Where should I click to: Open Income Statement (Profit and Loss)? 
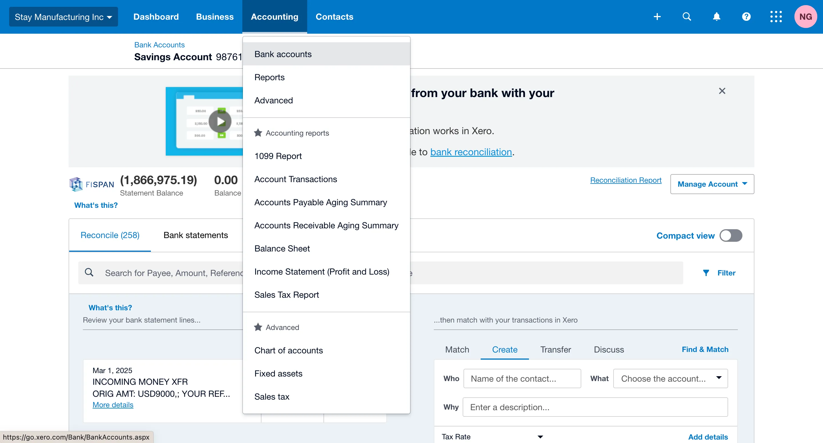coord(326,272)
